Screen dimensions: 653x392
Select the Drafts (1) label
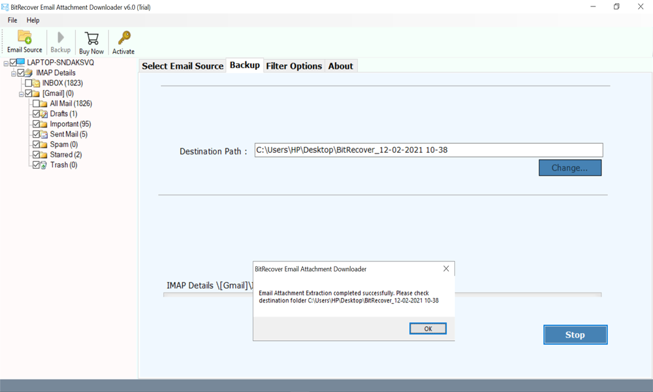[x=64, y=114]
